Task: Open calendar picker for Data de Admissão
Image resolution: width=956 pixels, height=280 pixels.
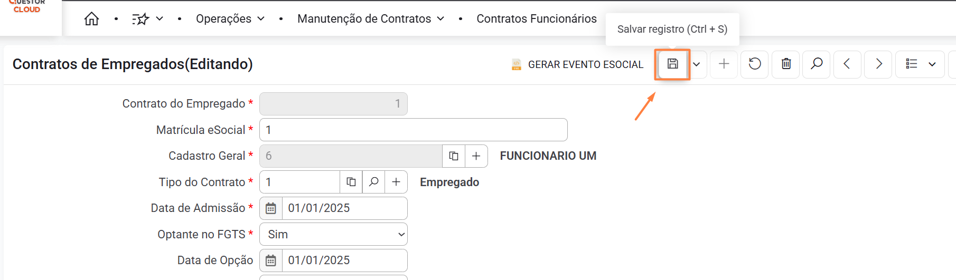Action: (271, 208)
